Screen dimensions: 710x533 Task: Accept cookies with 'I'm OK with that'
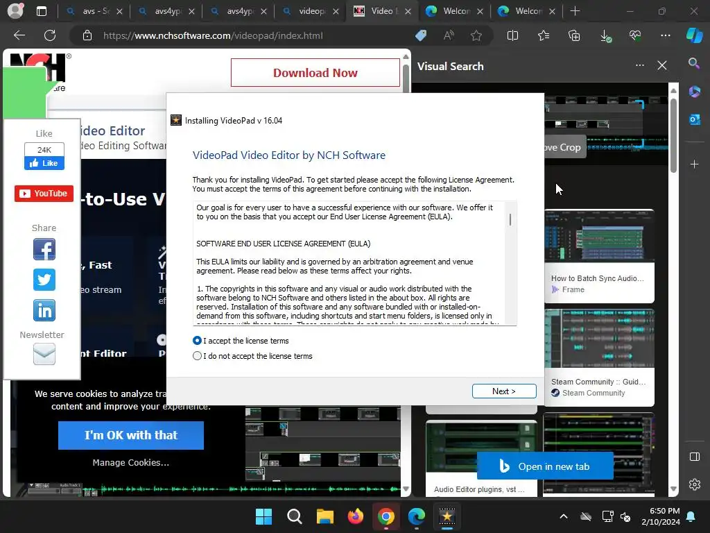click(131, 435)
